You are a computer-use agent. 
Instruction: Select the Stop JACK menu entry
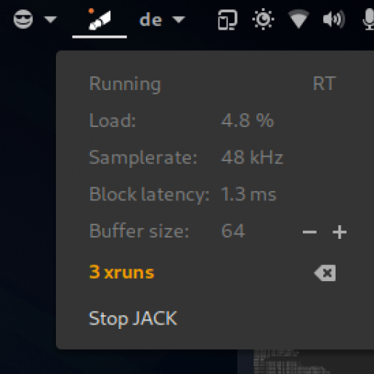pos(133,318)
